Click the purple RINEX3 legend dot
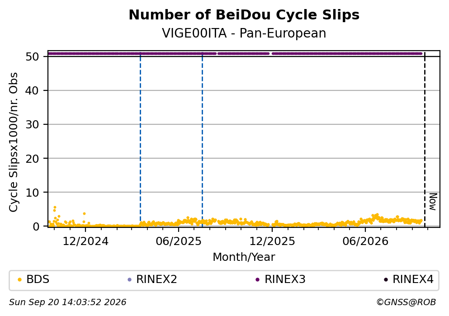 point(257,280)
